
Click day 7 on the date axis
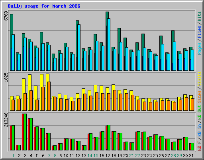point(49,156)
